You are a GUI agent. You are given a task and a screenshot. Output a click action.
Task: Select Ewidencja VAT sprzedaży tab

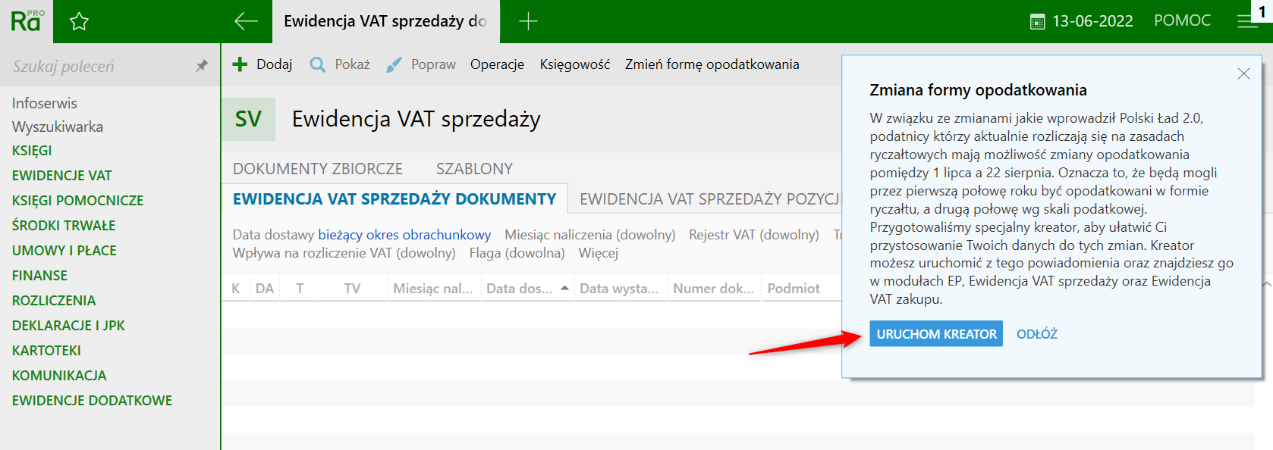pos(385,21)
